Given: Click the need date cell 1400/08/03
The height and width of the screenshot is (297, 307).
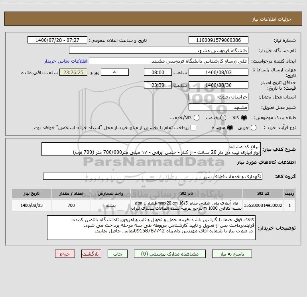Looking at the screenshot, I should [31, 205].
